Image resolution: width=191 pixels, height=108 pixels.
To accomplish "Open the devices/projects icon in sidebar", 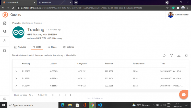I will pyautogui.click(x=5, y=31).
